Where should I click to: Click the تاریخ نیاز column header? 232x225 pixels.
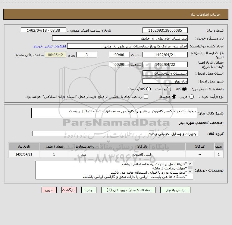tap(24, 147)
